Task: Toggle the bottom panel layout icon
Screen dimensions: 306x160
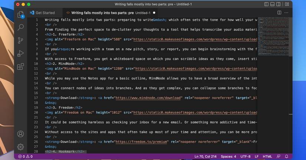Action: (x=272, y=4)
